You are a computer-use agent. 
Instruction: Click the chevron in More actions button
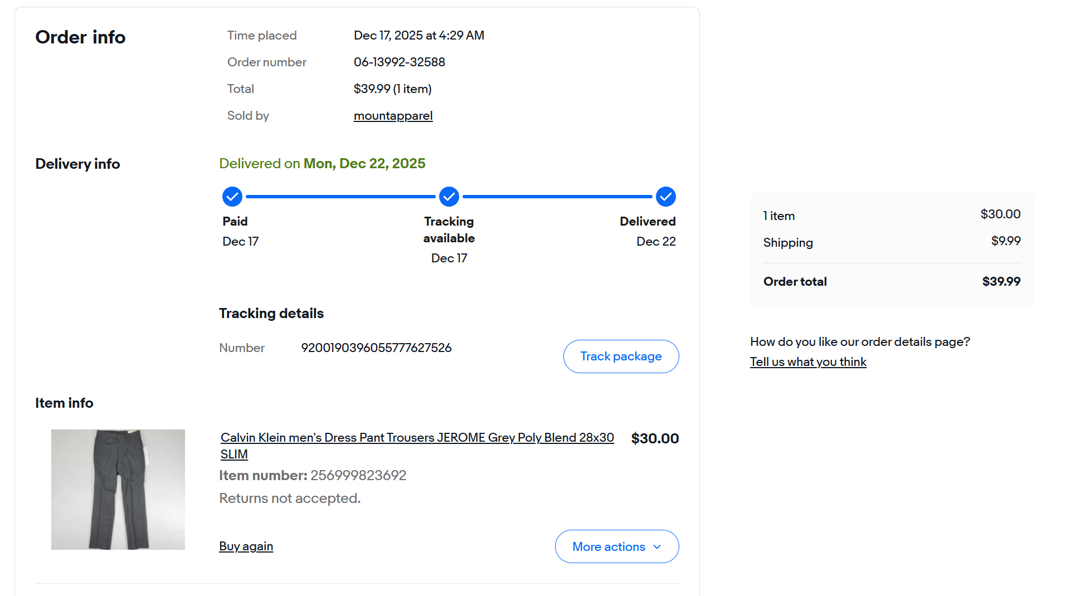[658, 546]
